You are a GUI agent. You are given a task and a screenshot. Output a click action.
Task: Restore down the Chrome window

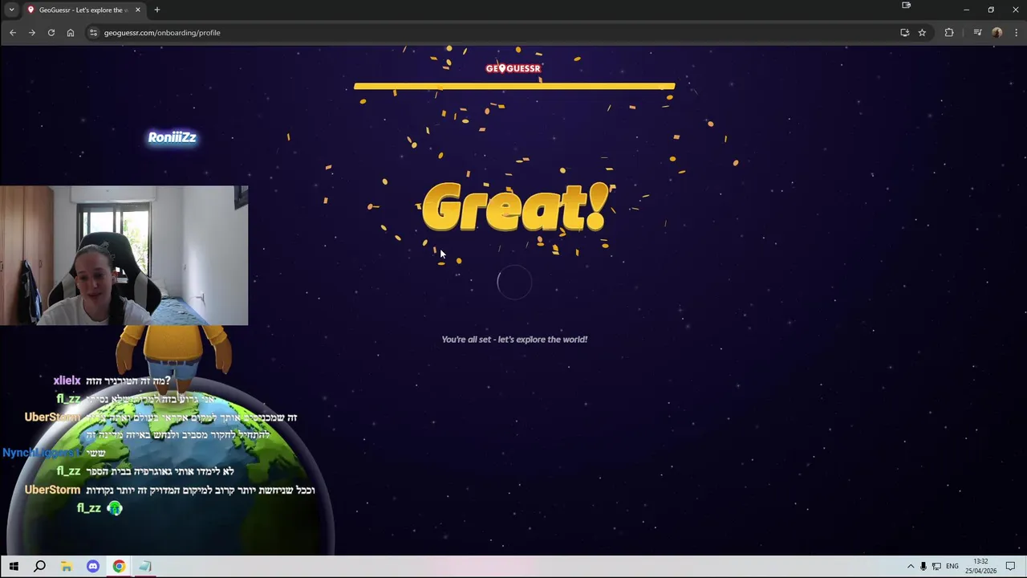(x=991, y=10)
